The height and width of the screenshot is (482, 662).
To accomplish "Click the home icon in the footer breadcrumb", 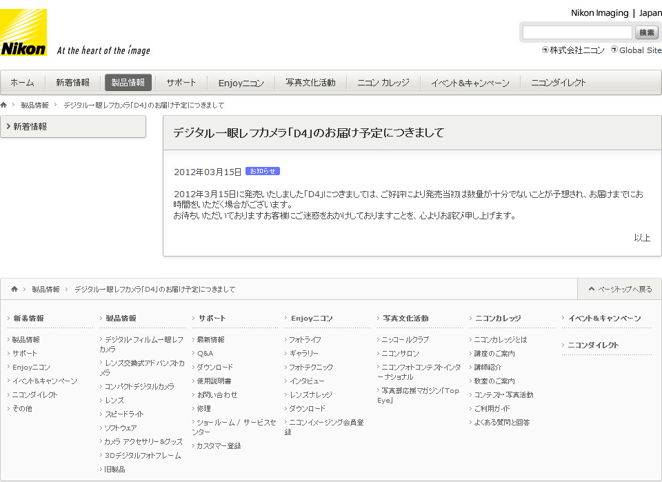I will (14, 289).
